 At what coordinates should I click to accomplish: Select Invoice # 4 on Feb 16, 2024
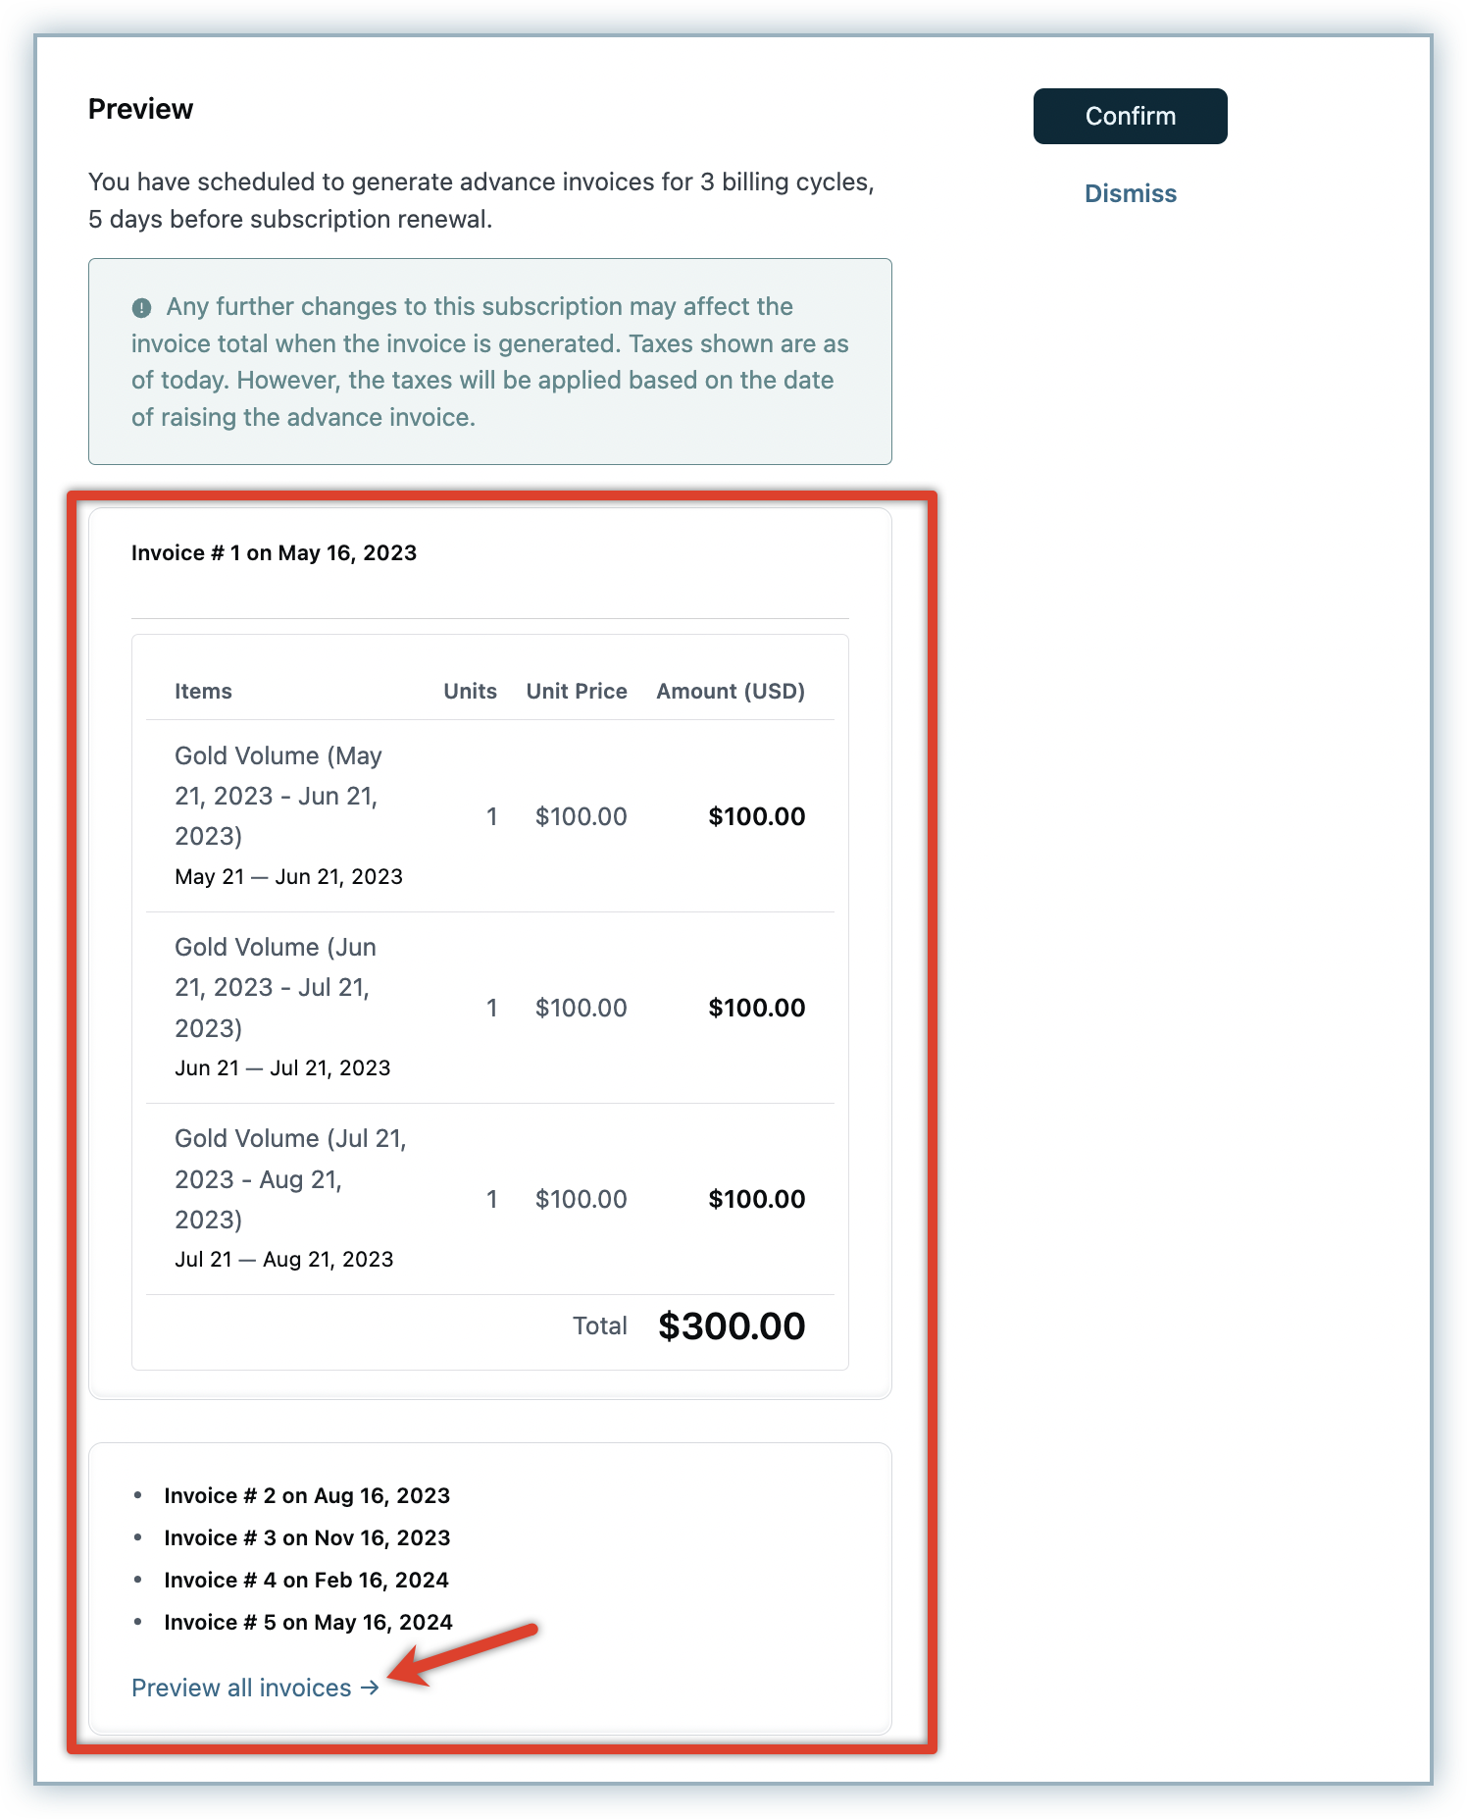(306, 1580)
